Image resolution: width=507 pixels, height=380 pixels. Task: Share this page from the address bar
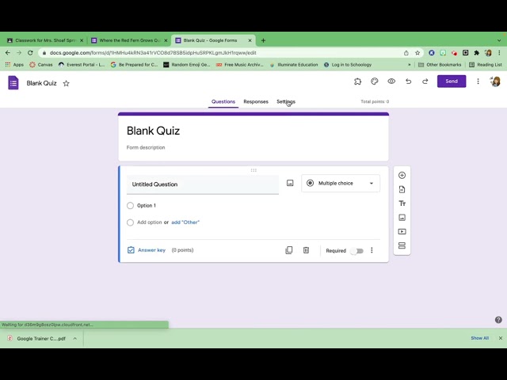point(406,53)
